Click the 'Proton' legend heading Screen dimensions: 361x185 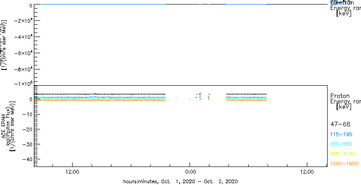pos(340,96)
